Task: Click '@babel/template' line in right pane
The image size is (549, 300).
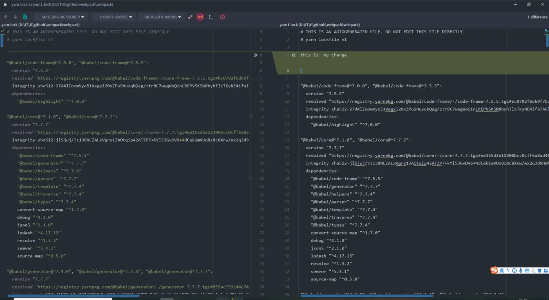Action: [344, 210]
